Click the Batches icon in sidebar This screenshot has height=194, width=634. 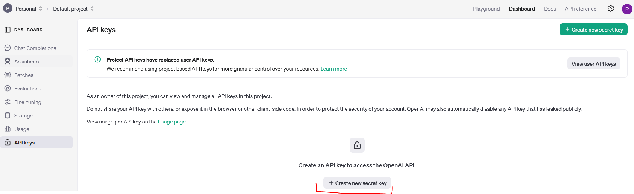click(8, 75)
